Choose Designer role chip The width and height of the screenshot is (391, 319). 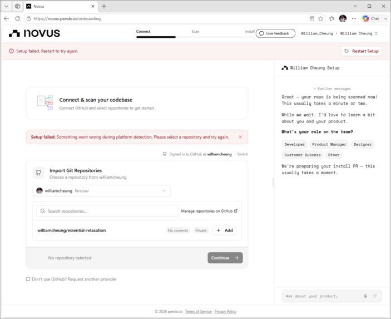point(363,145)
